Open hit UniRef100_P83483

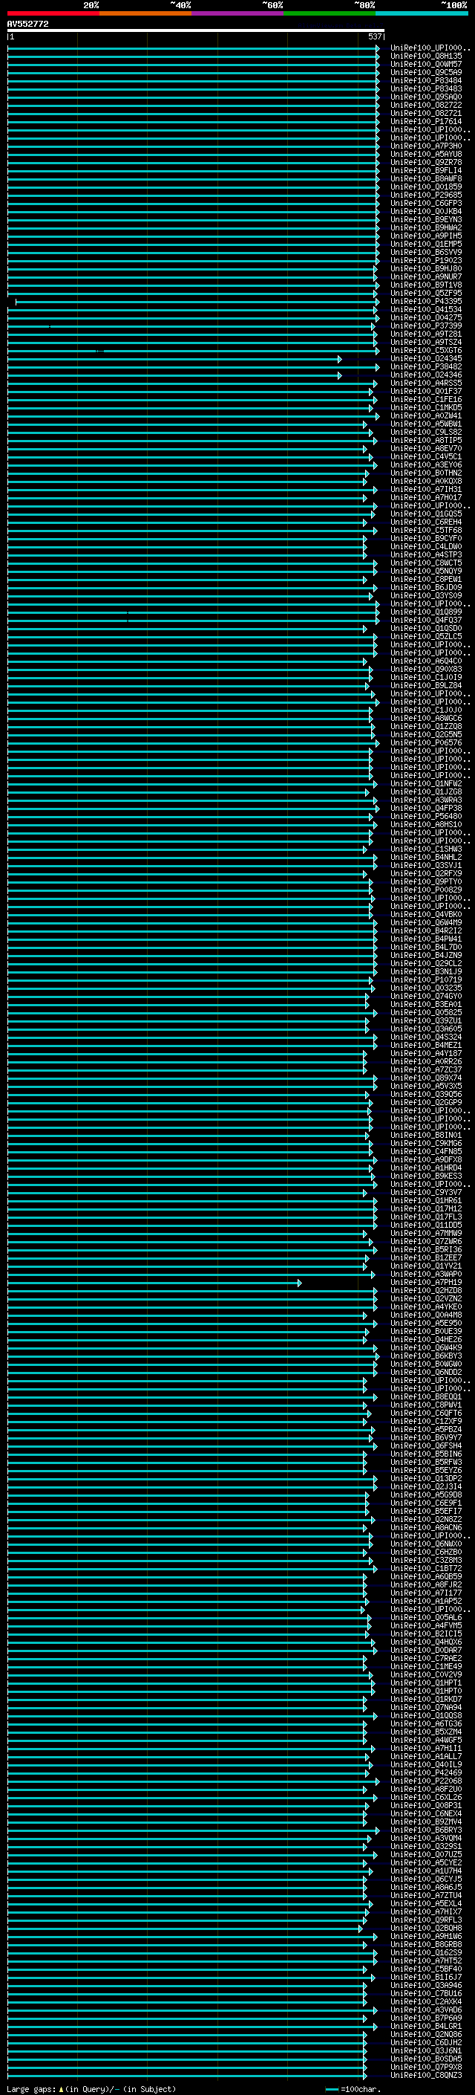(425, 88)
